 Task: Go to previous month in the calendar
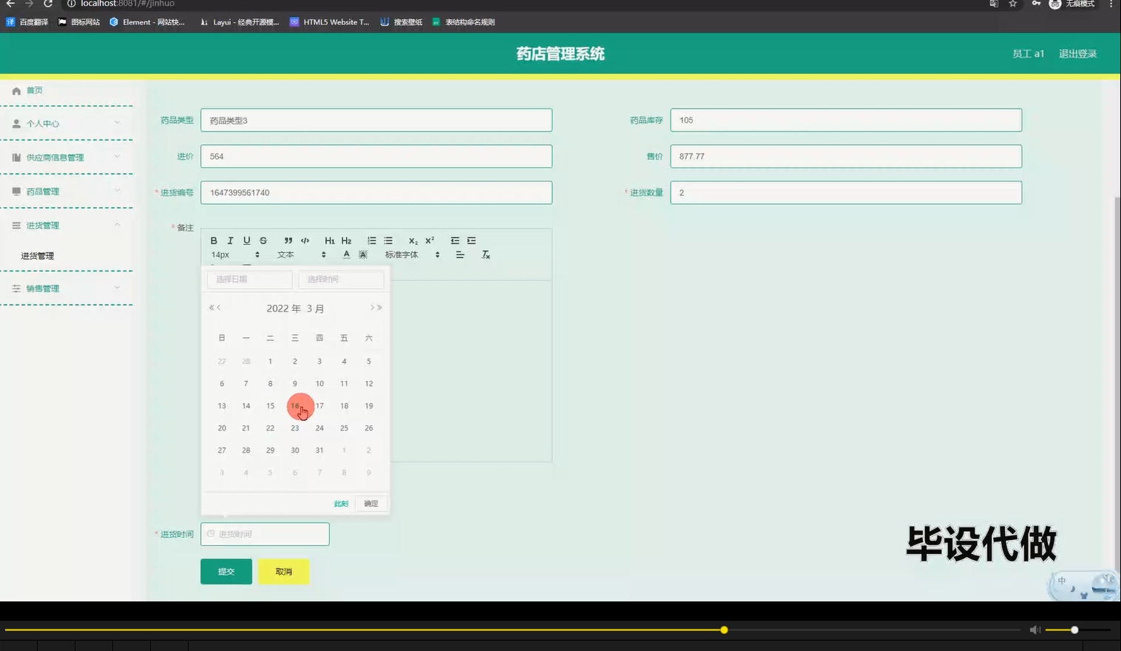(x=219, y=308)
